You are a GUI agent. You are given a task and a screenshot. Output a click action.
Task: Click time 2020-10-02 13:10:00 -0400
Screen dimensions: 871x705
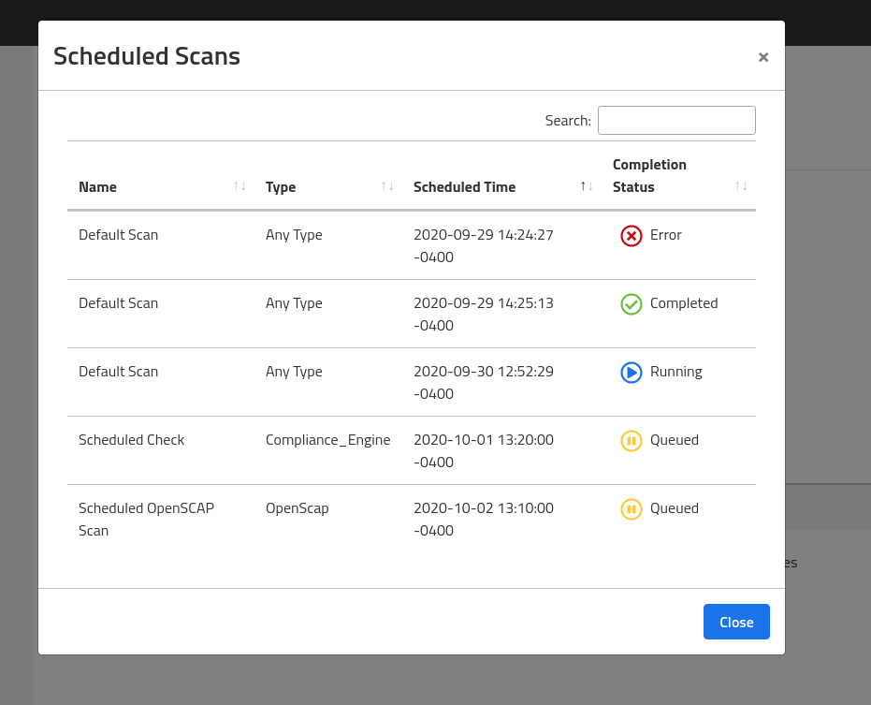pos(484,520)
